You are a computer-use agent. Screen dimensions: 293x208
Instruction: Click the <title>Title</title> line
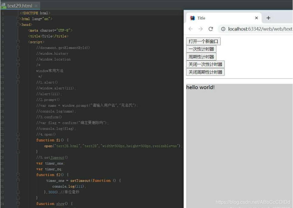(48, 36)
